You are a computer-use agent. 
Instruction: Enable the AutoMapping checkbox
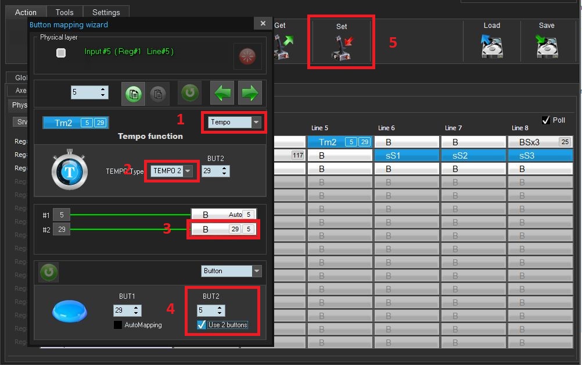118,325
